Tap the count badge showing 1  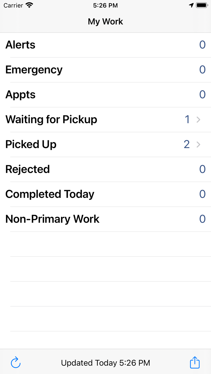coord(187,119)
